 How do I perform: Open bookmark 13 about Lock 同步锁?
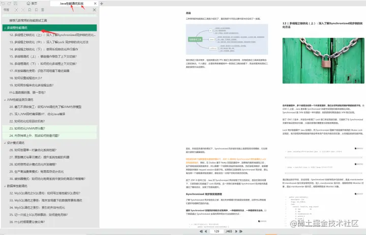(49, 42)
